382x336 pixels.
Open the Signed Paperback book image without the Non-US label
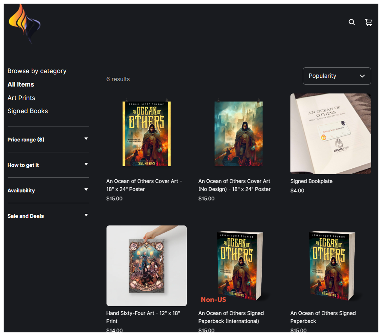coord(331,265)
